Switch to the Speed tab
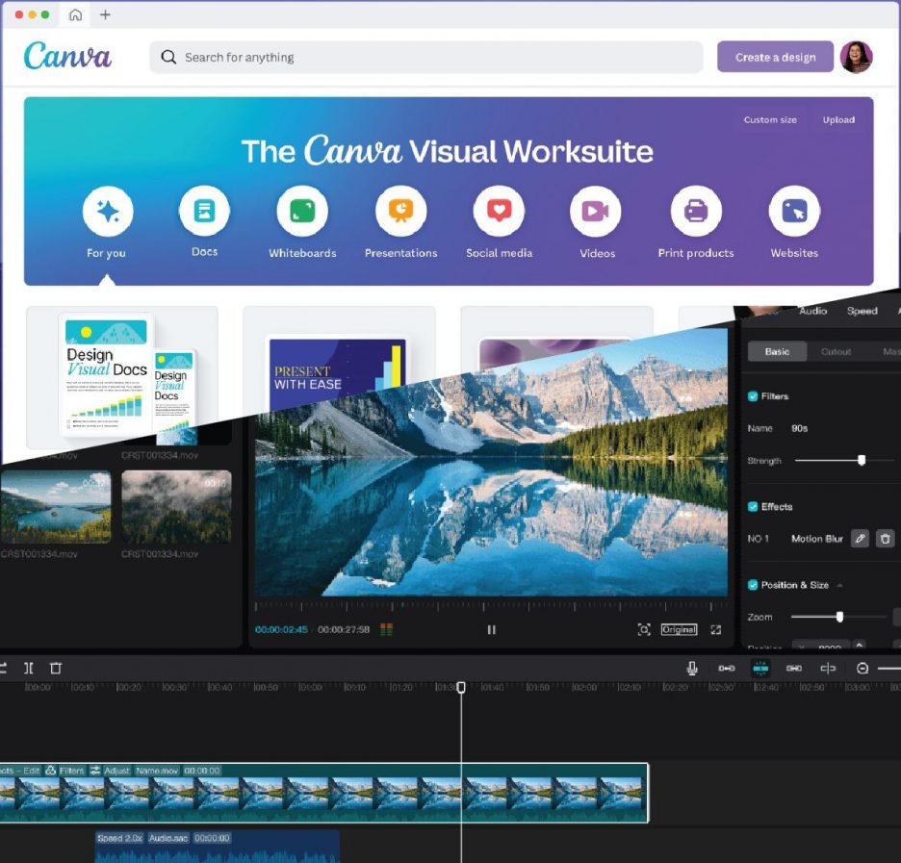The image size is (901, 863). click(x=862, y=311)
